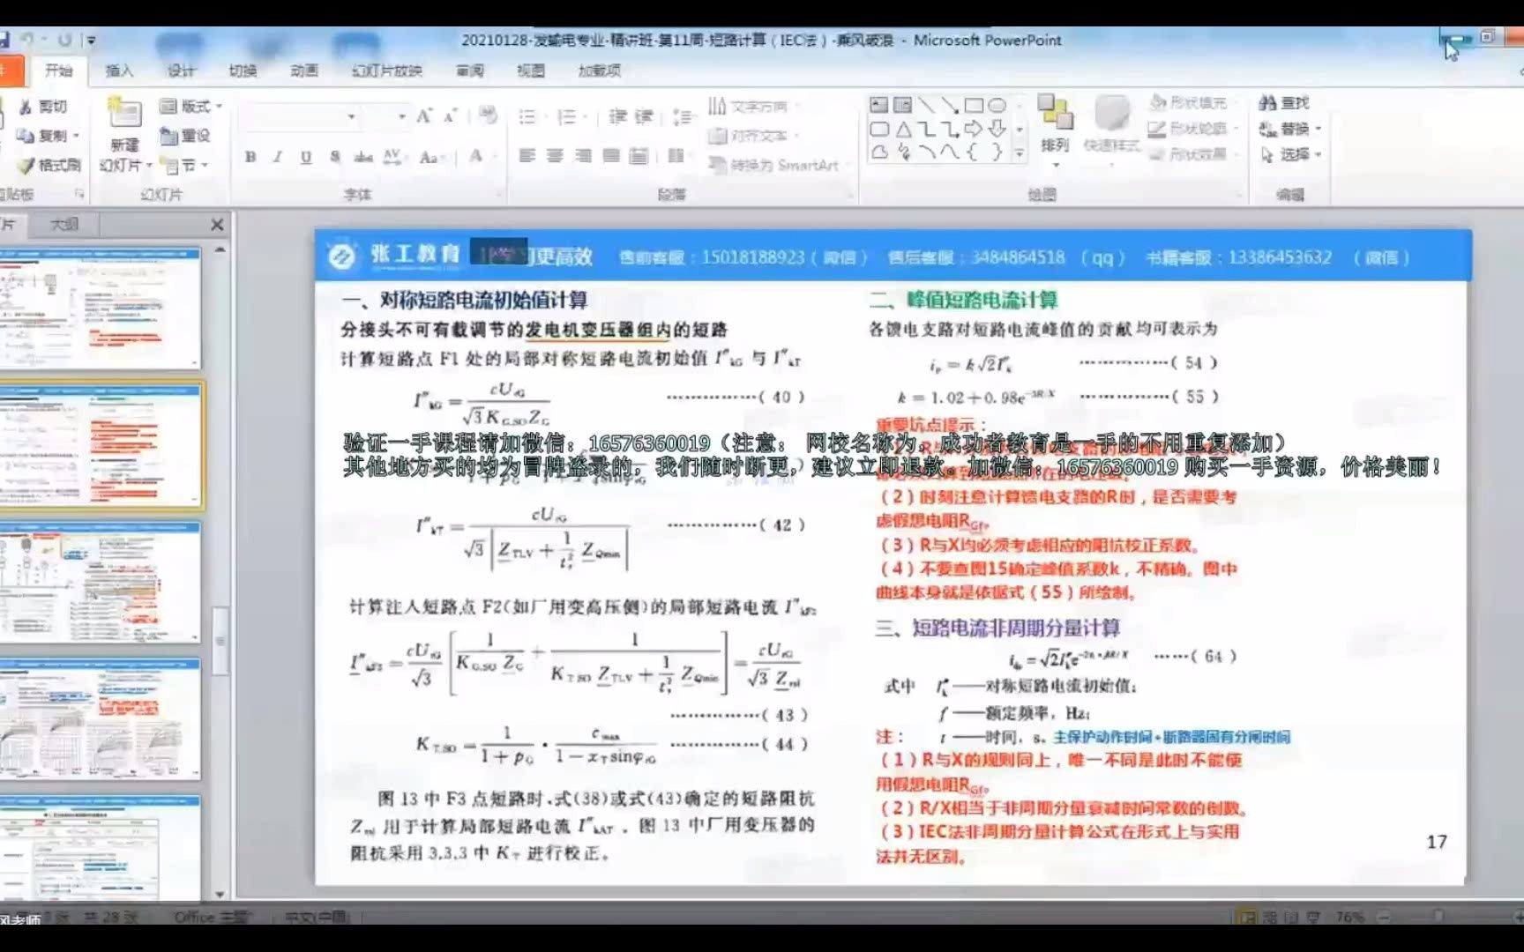Open the Find (查找) tool

(x=1284, y=102)
